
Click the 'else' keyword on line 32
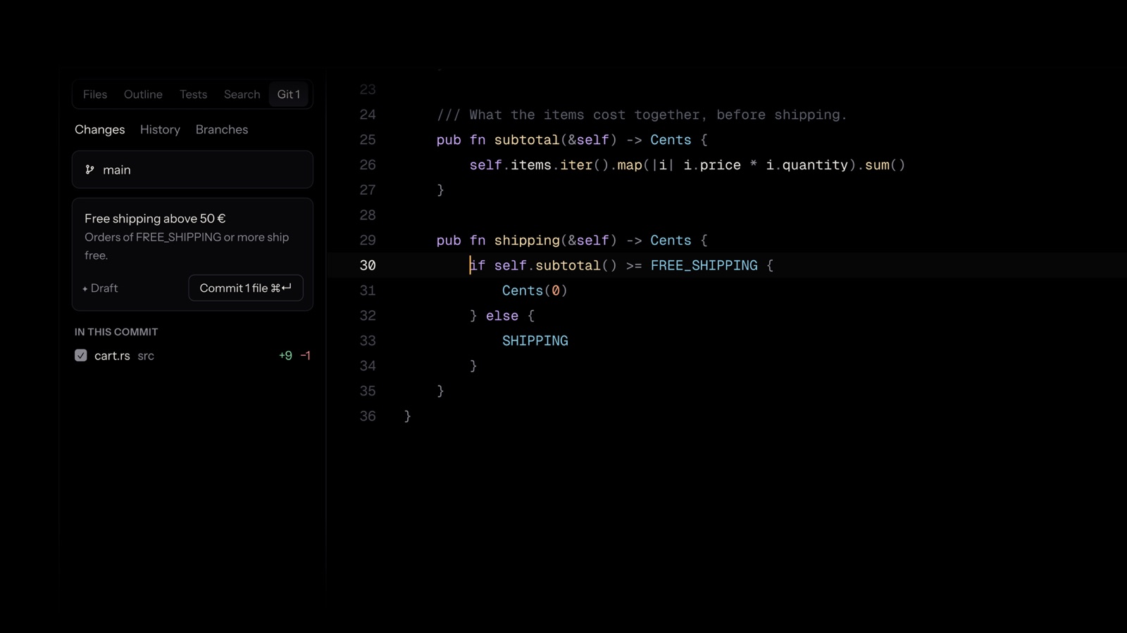click(502, 316)
